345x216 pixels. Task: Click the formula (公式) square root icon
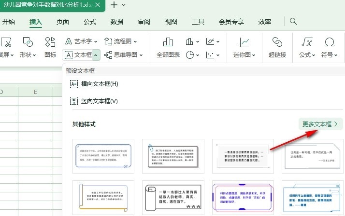(307, 42)
